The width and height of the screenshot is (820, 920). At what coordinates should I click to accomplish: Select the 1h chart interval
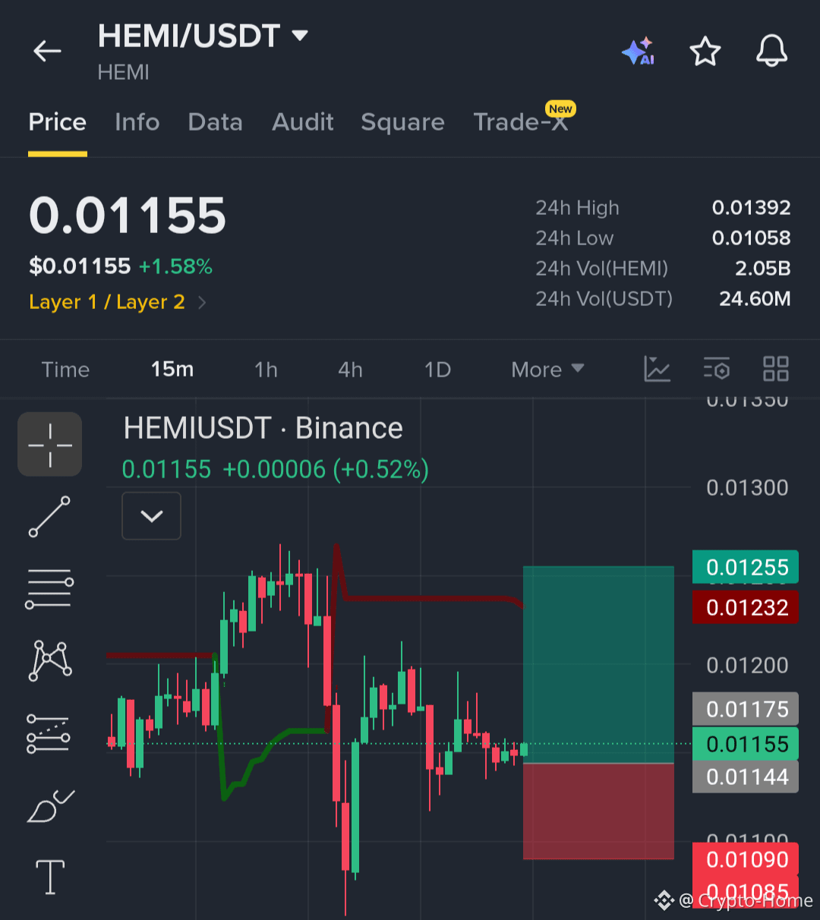pyautogui.click(x=266, y=370)
